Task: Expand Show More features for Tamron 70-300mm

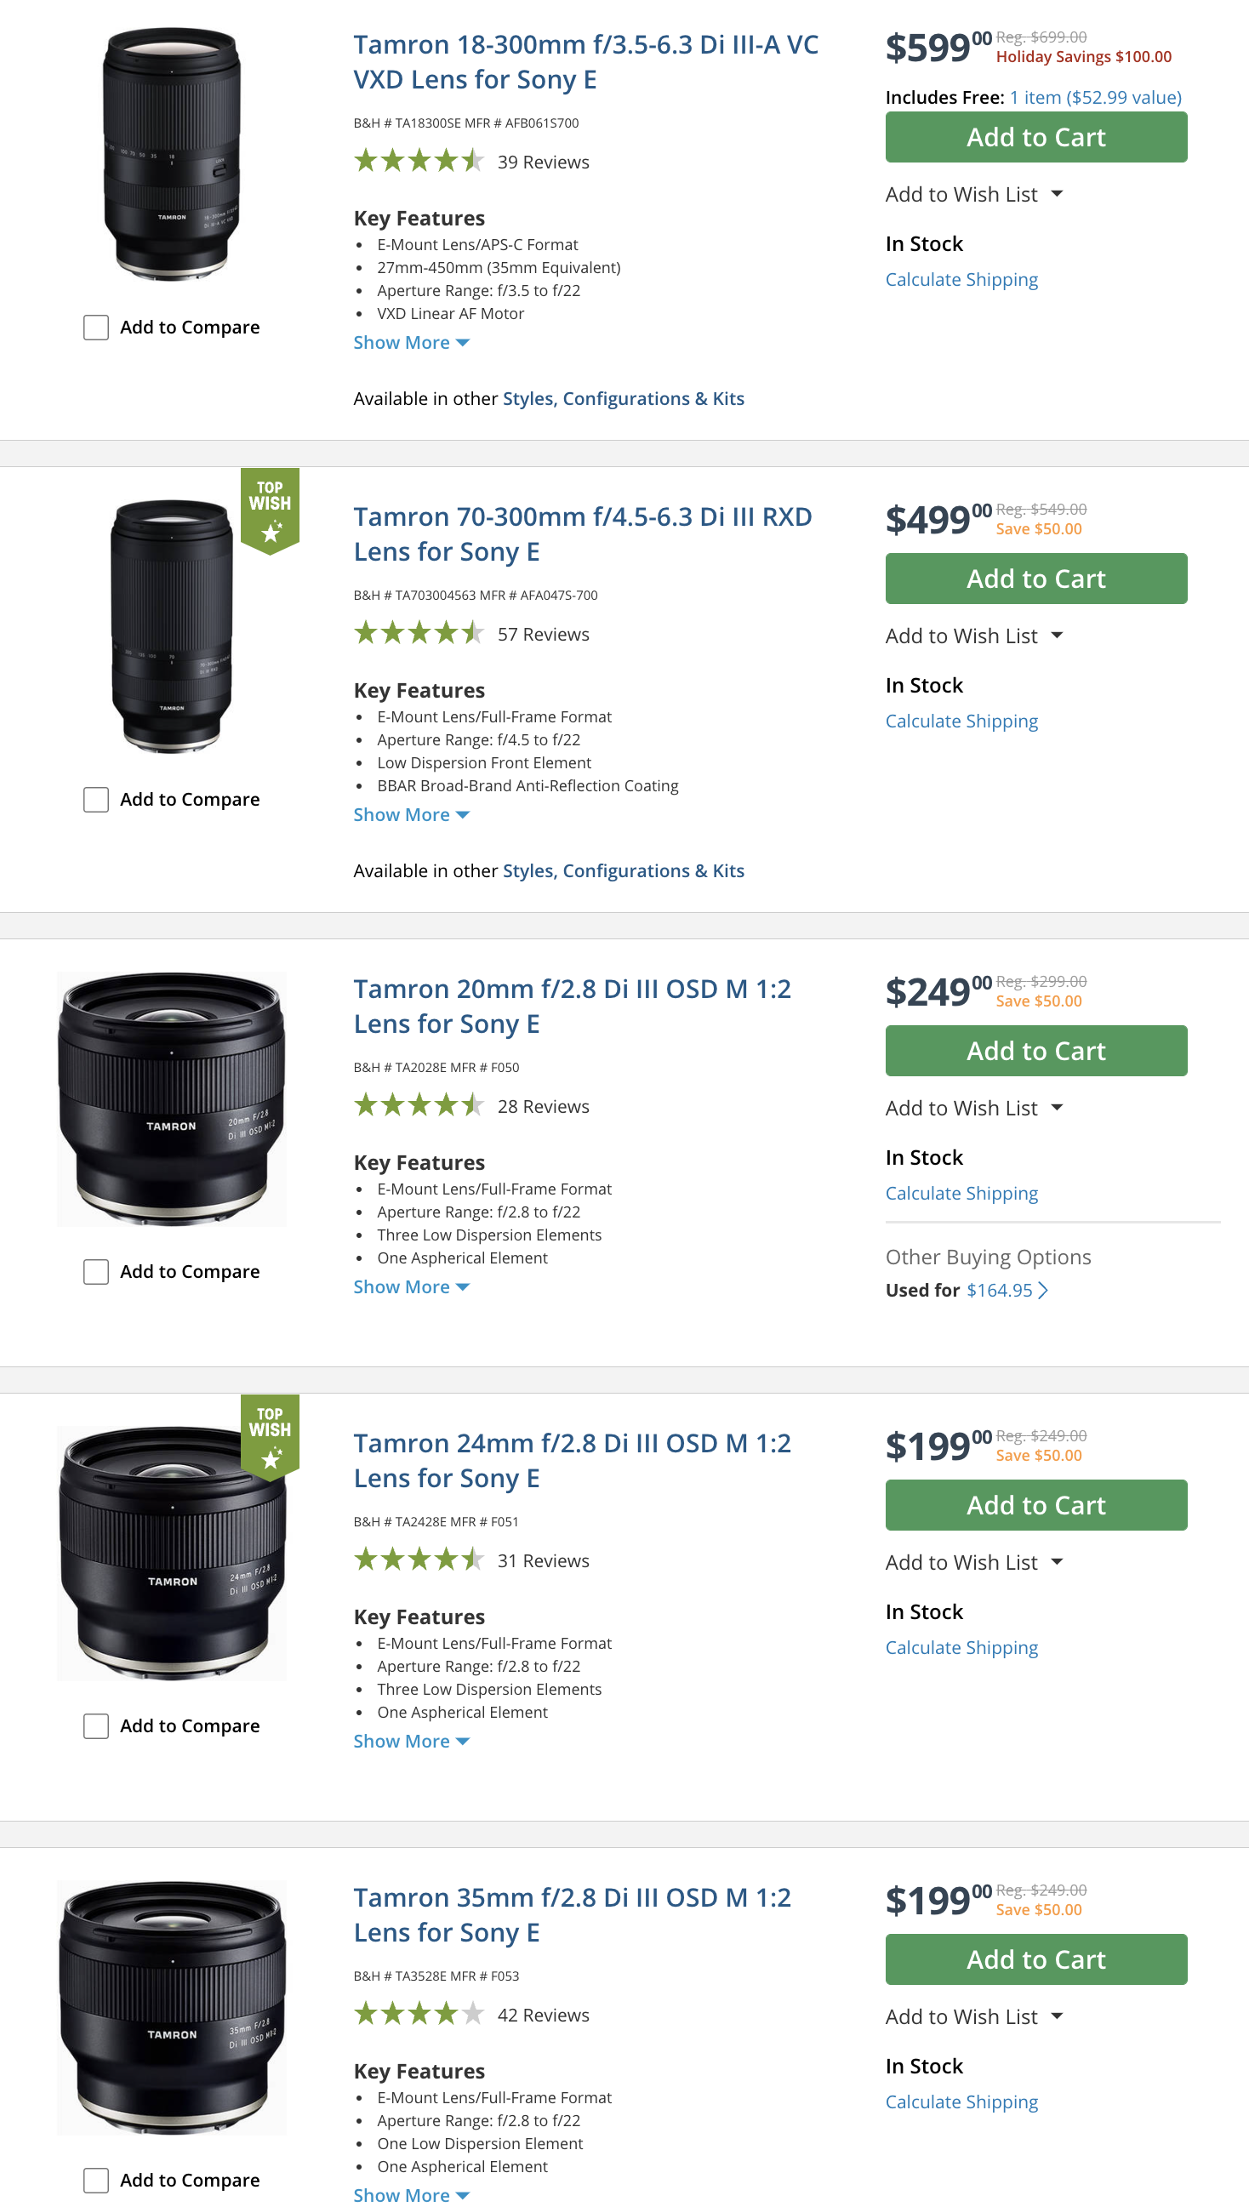Action: pos(411,815)
